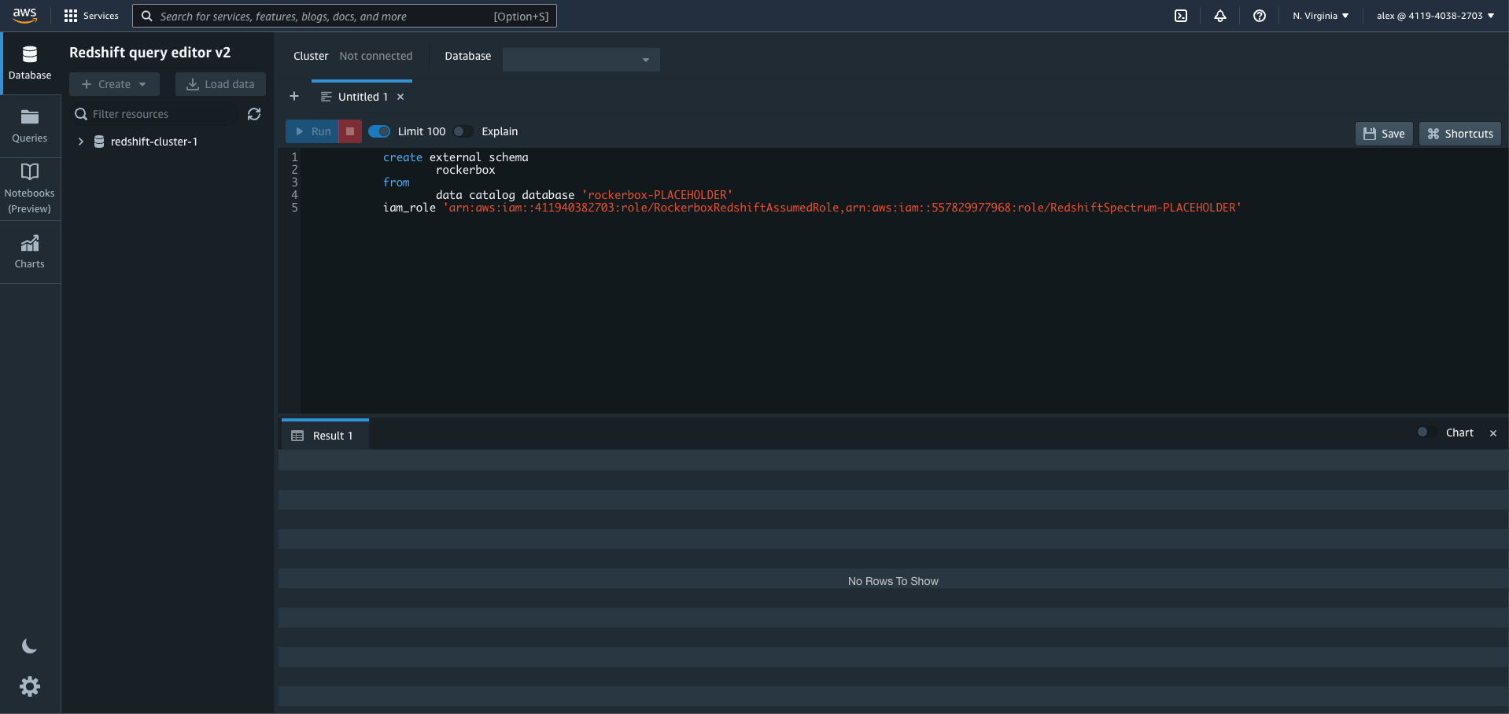Select redshift-cluster-1 in the tree

(x=153, y=142)
